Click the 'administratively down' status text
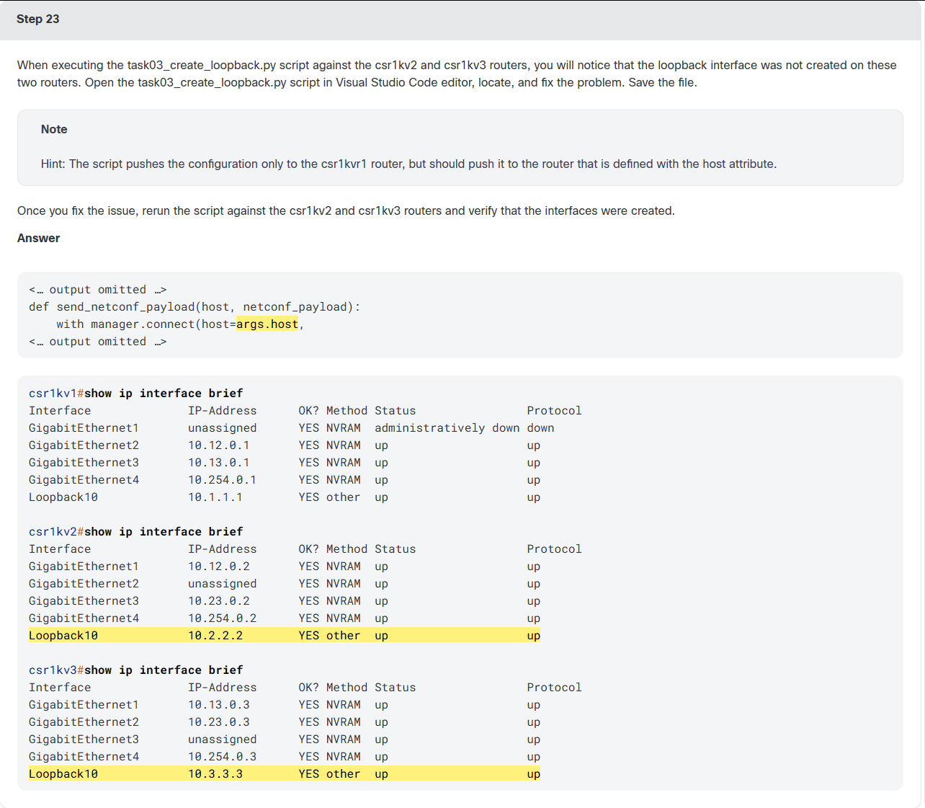The height and width of the screenshot is (808, 925). [x=447, y=428]
